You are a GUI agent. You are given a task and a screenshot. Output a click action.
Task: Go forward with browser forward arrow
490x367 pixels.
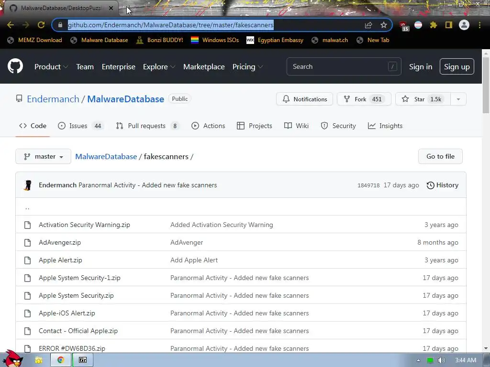point(26,25)
